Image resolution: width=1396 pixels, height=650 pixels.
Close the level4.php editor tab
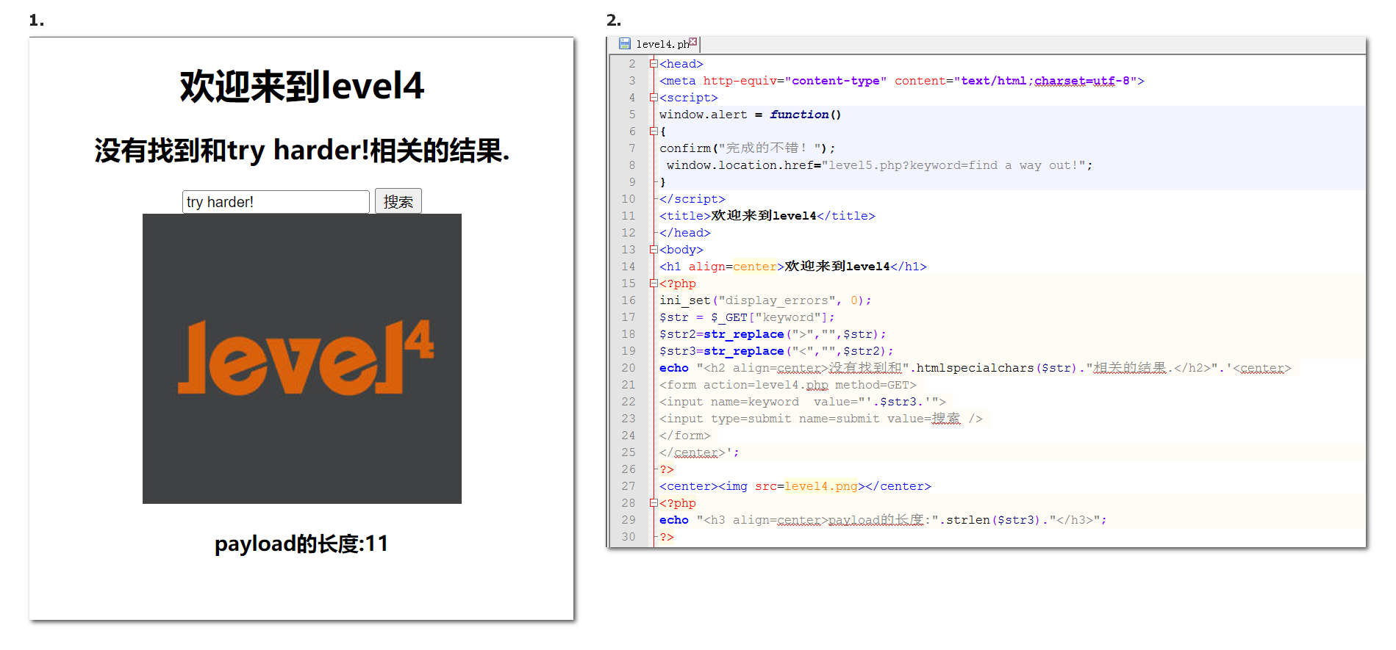click(692, 42)
